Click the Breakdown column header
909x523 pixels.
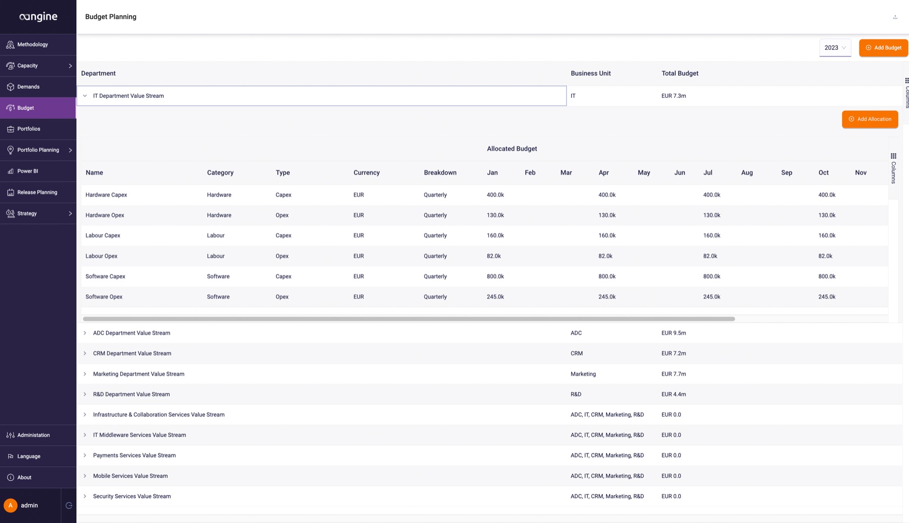[440, 173]
